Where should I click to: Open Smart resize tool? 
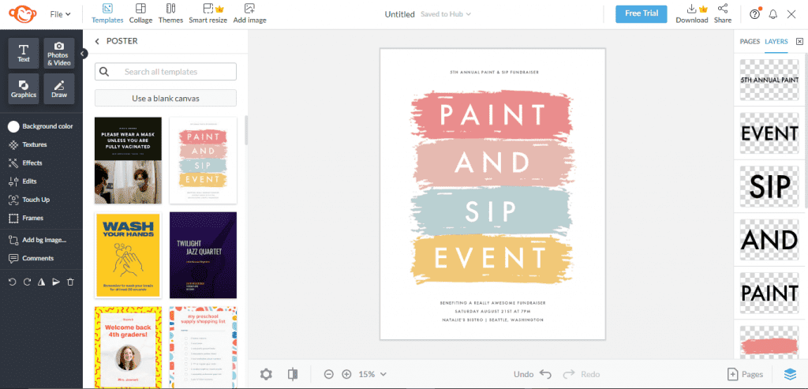(x=208, y=13)
